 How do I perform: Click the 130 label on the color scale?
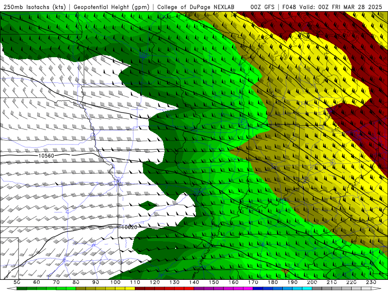coord(175,282)
